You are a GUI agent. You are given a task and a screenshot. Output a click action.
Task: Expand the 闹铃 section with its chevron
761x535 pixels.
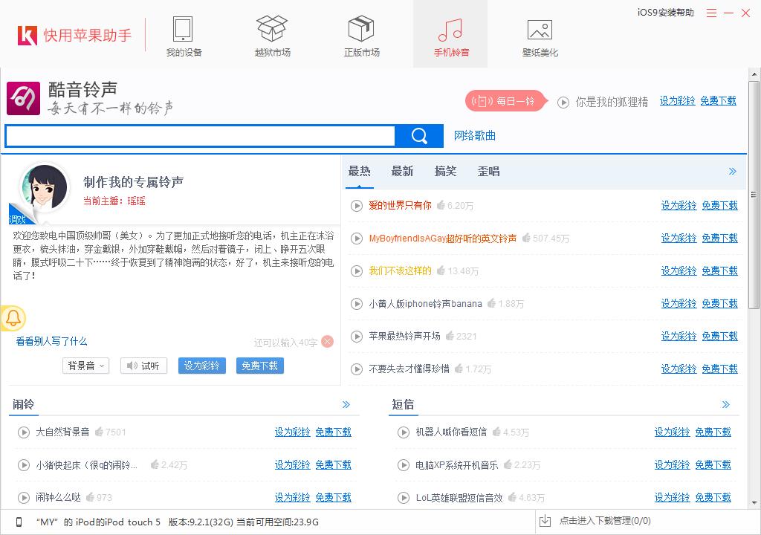pyautogui.click(x=346, y=404)
